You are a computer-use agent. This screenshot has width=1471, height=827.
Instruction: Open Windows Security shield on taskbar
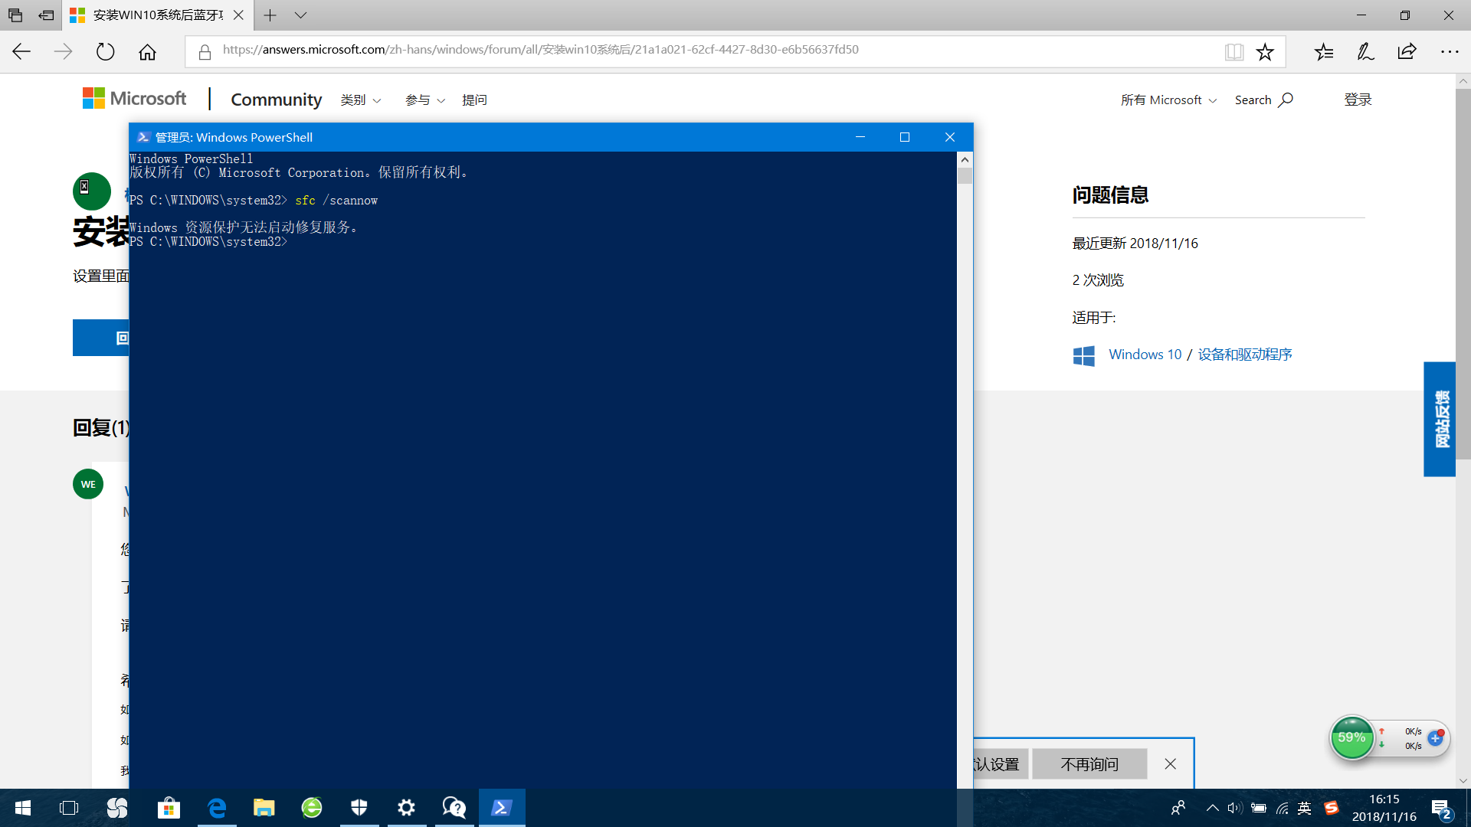(359, 808)
